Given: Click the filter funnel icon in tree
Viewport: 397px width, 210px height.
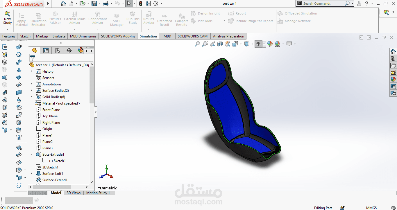Looking at the screenshot, I should [x=33, y=58].
